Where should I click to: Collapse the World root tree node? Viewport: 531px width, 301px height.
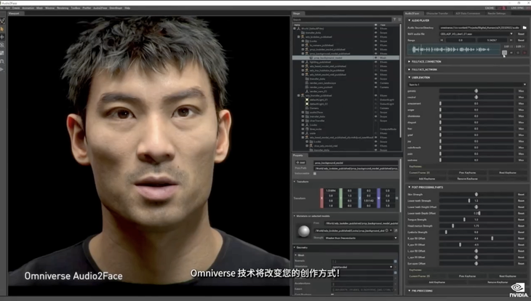[x=295, y=28]
